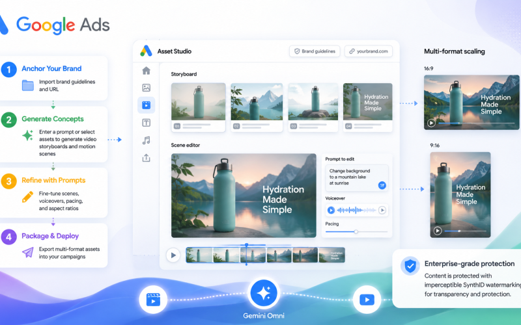The image size is (521, 325).
Task: Open the Video storyboard icon in sidebar
Action: 146,105
